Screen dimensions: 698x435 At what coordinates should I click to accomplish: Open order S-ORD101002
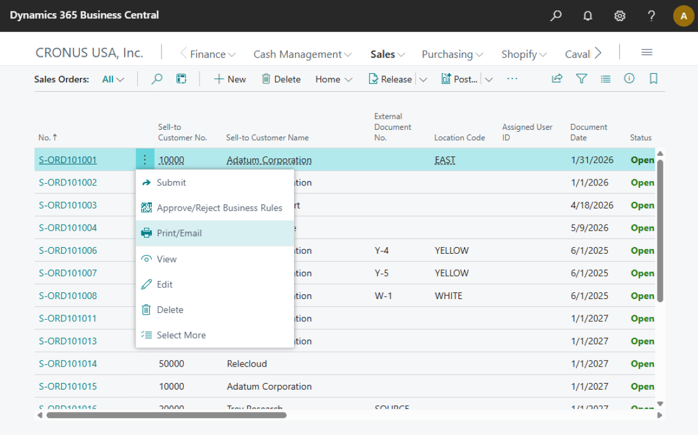(68, 182)
